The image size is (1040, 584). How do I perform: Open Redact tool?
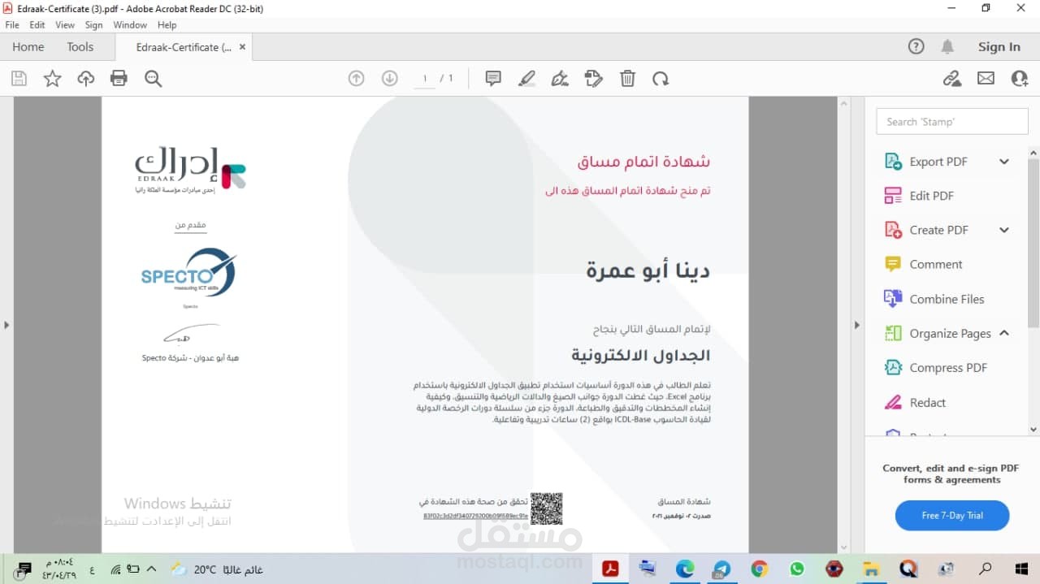click(x=916, y=403)
